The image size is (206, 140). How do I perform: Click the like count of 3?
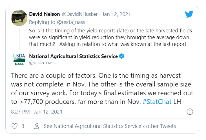pos(23,126)
